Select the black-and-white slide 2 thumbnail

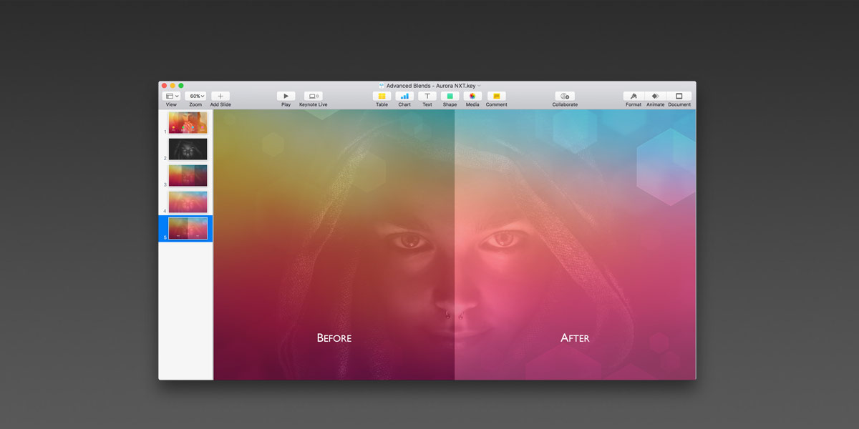[188, 149]
